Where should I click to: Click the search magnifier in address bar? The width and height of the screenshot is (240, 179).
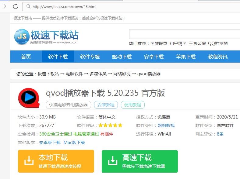(28, 6)
